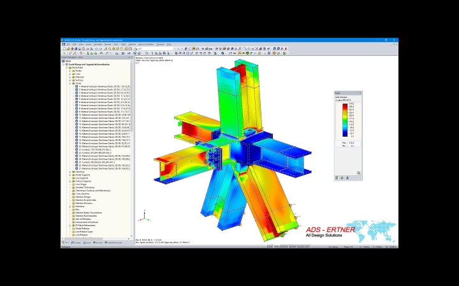459x286 pixels.
Task: Switch to the Views navigator tab
Action: 87,243
